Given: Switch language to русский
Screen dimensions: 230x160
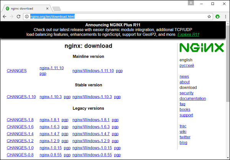Looking at the screenshot, I should 187,66.
